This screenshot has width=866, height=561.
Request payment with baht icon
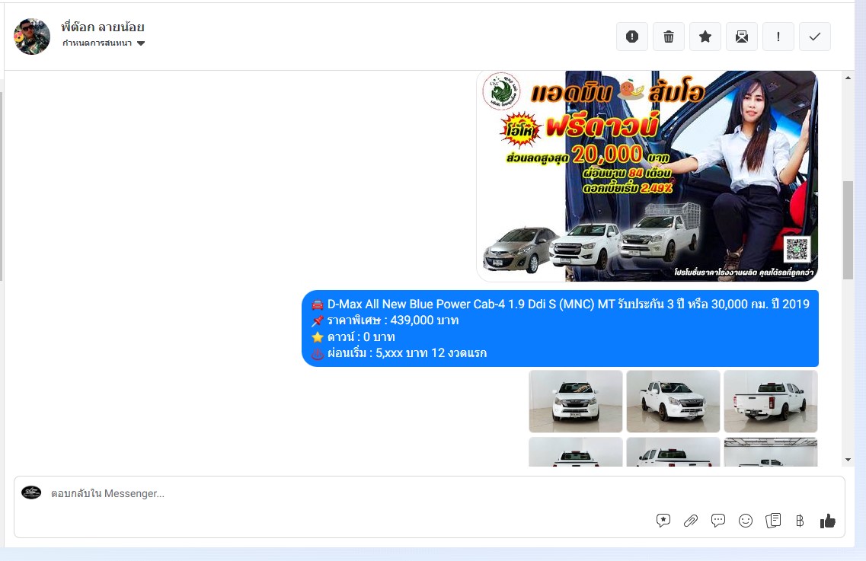(x=800, y=521)
